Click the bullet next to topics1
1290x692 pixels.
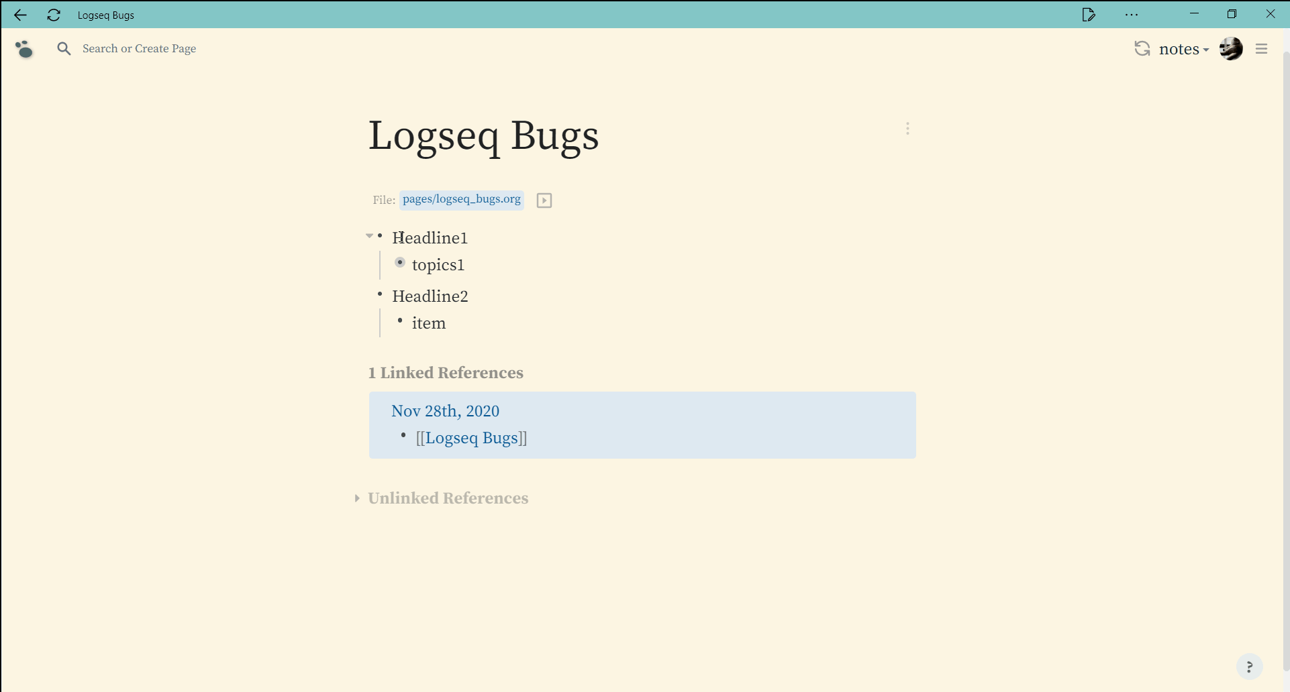400,263
